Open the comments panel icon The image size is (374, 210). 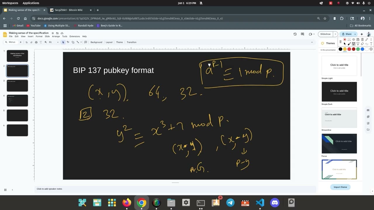[302, 34]
